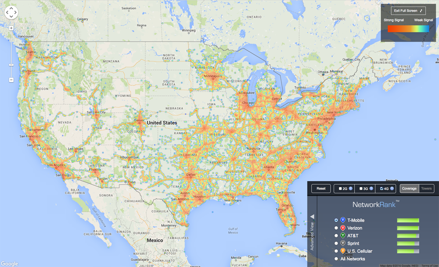Click the Havana label on the map
This screenshot has height=267, width=439.
[x=281, y=243]
